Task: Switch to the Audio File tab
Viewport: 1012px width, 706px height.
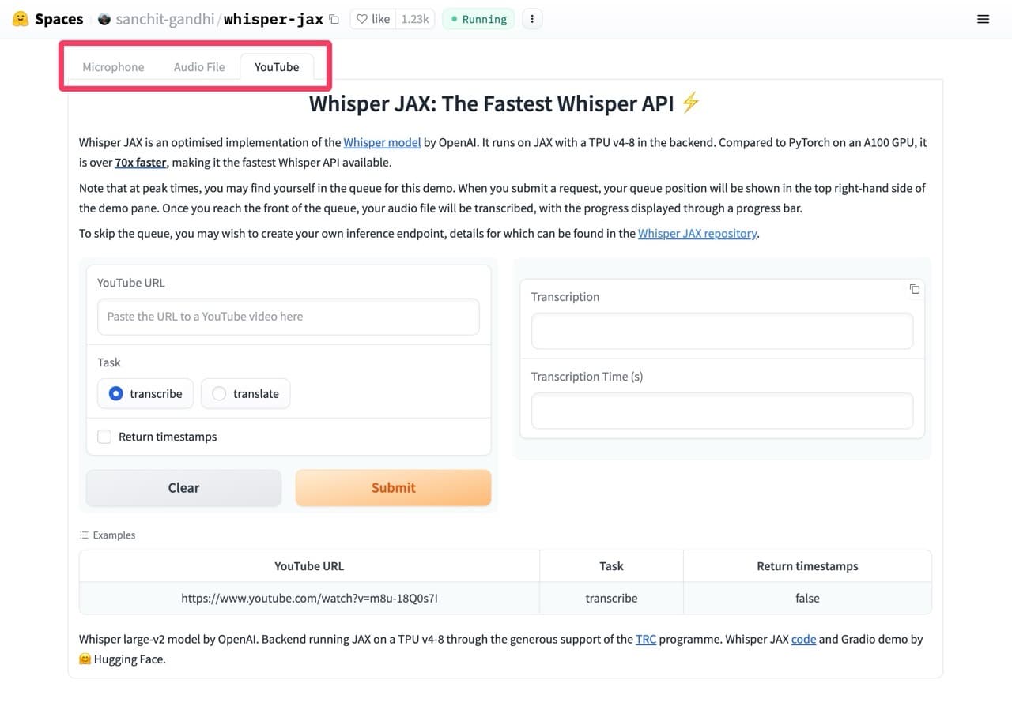Action: point(199,67)
